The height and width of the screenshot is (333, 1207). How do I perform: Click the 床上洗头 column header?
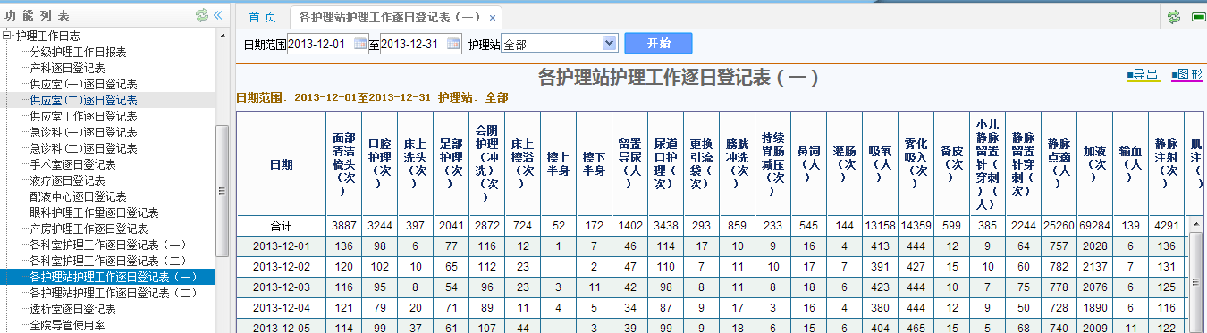(x=415, y=164)
